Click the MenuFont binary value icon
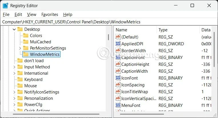This screenshot has height=118, width=218. coord(118,105)
